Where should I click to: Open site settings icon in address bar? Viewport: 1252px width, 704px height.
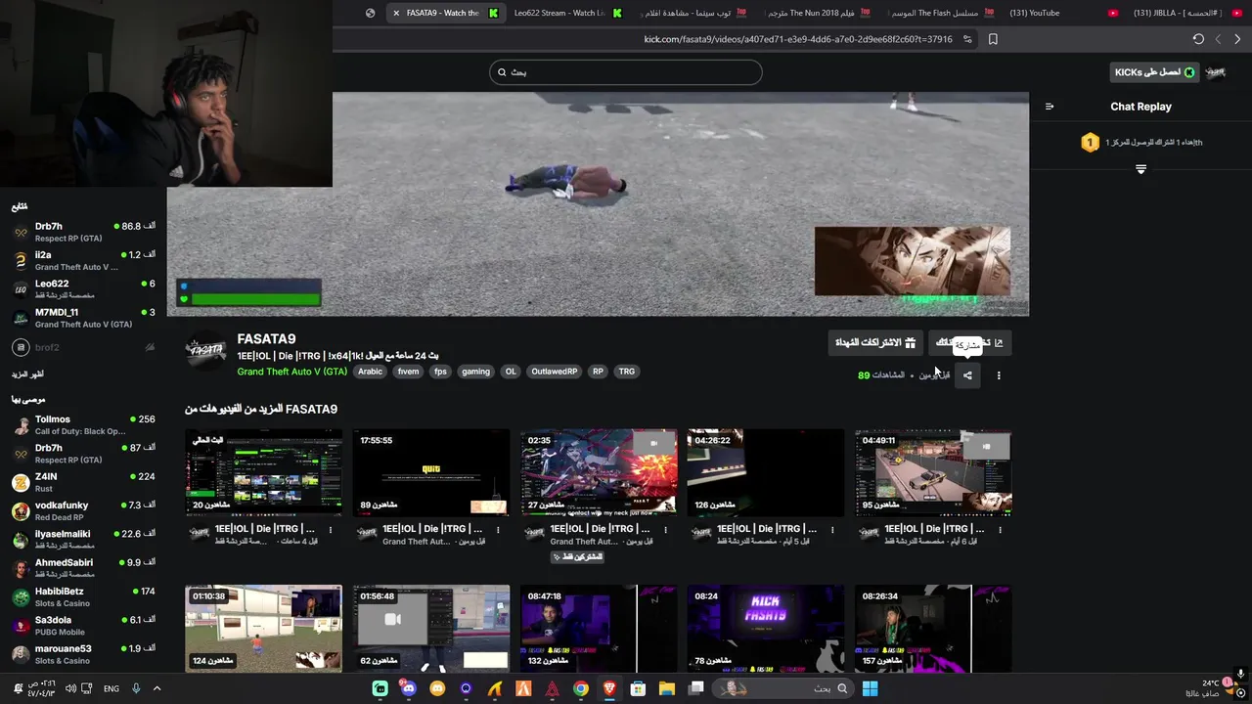tap(967, 39)
